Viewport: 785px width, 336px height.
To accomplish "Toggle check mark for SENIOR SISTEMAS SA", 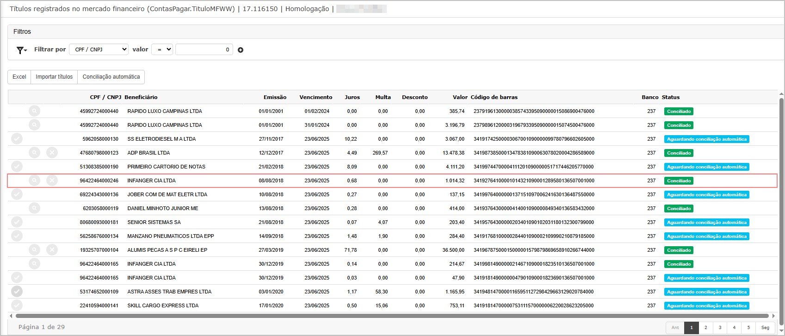I will pyautogui.click(x=17, y=222).
